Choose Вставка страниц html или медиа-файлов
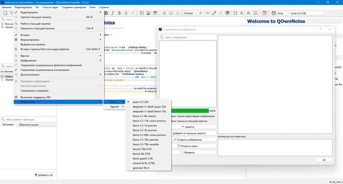The height and width of the screenshot is (184, 343). (59, 49)
